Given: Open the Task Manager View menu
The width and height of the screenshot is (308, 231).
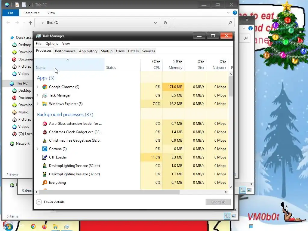Looking at the screenshot, I should [x=66, y=44].
